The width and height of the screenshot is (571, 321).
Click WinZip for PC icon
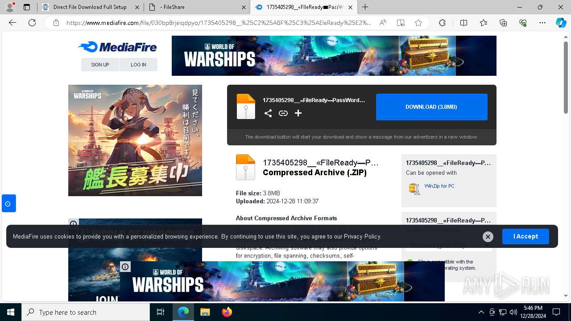click(x=414, y=189)
